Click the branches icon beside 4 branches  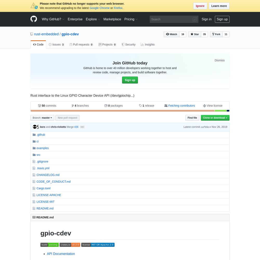(x=73, y=106)
